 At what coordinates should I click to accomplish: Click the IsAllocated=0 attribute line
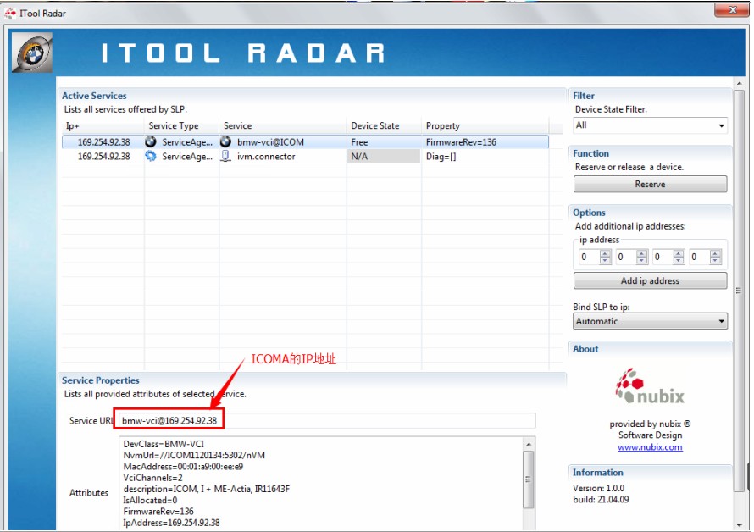150,501
